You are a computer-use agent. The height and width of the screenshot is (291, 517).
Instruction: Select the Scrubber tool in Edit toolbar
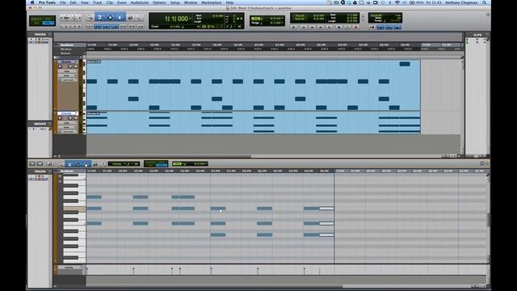click(130, 17)
